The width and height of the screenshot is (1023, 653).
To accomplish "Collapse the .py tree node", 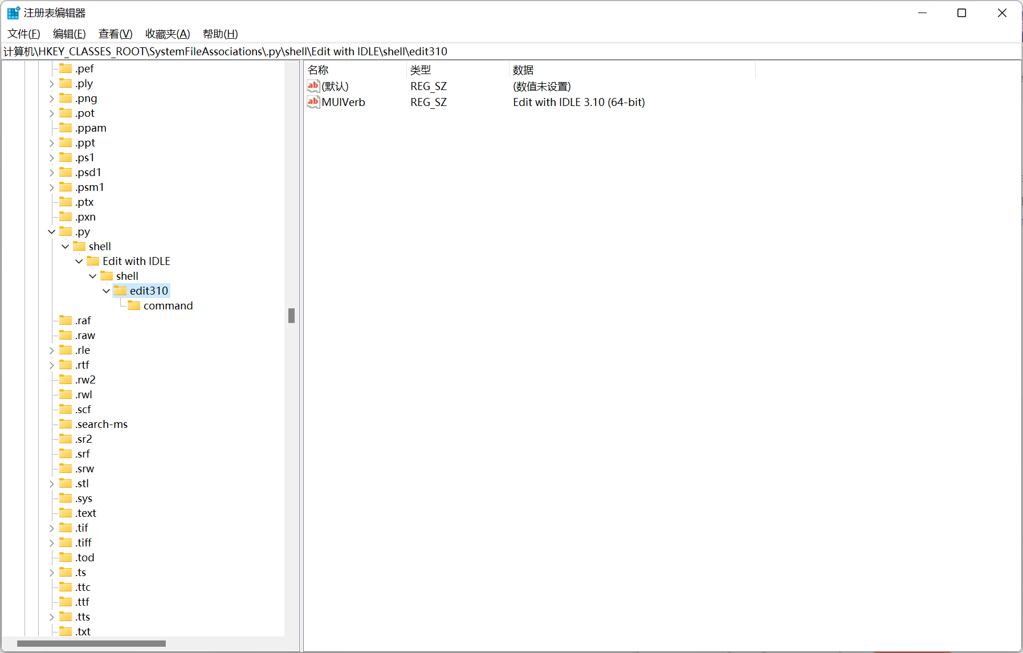I will pos(52,231).
